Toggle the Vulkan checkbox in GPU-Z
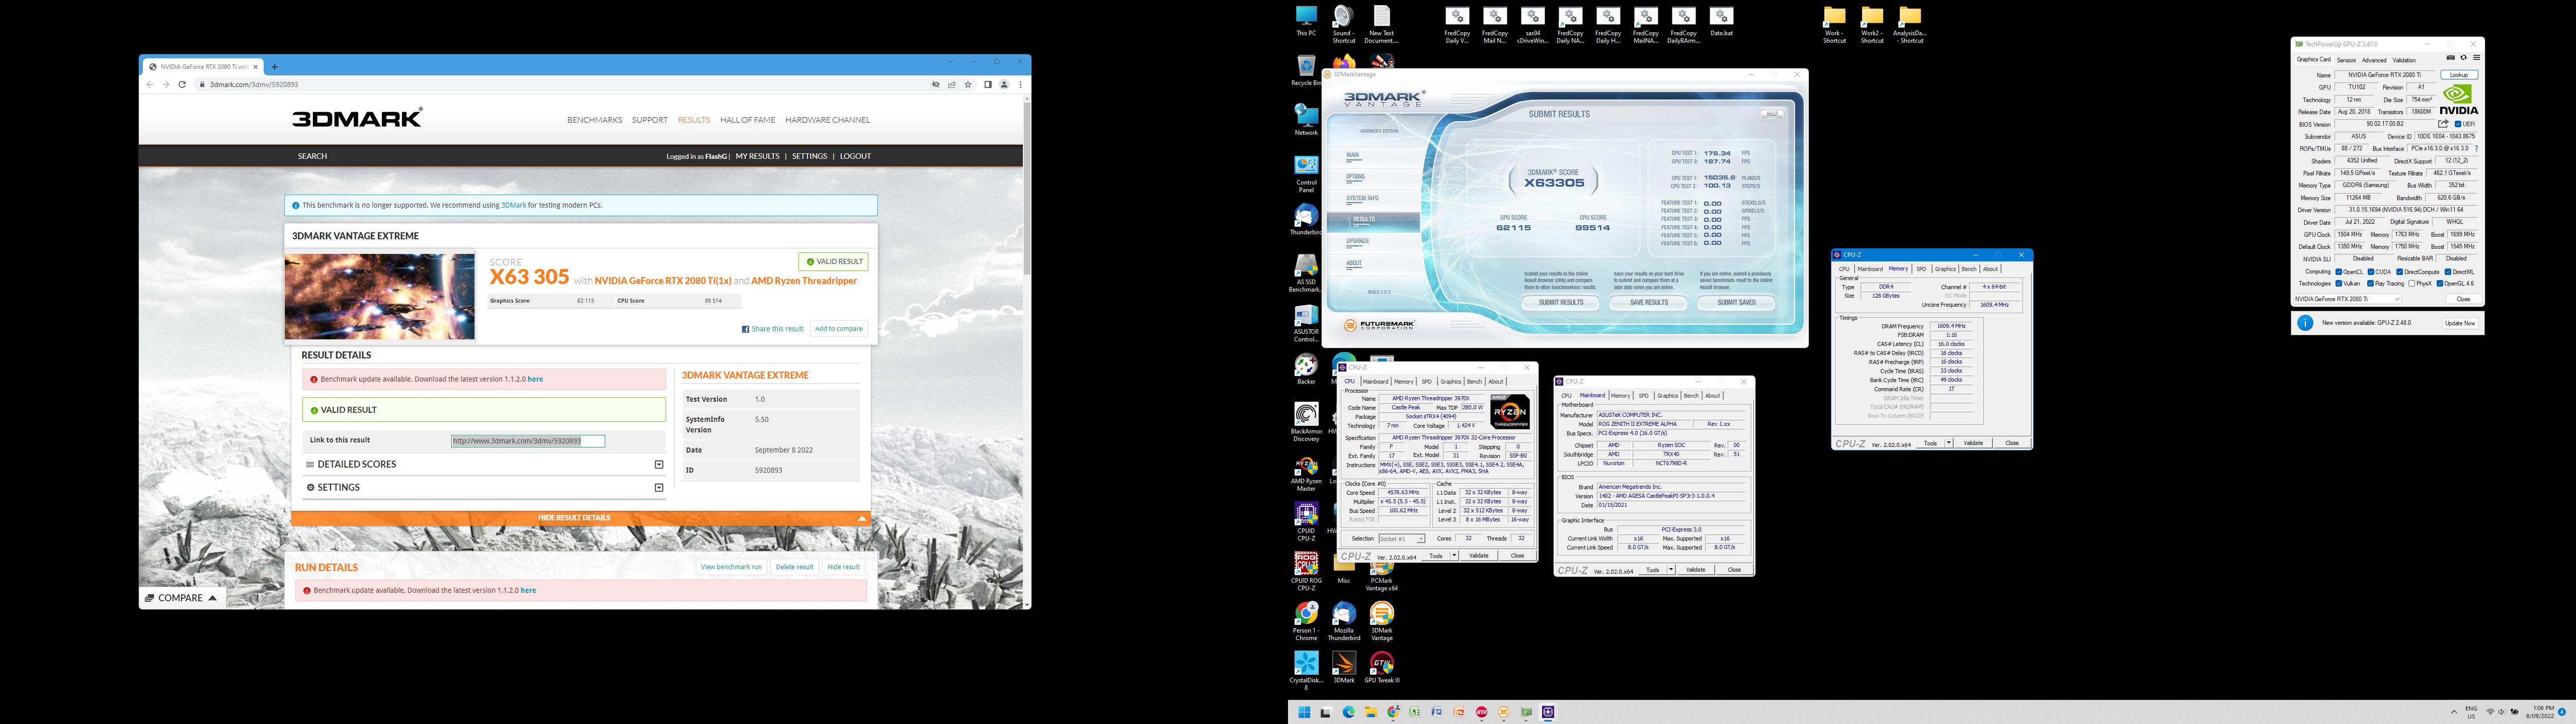Image resolution: width=2576 pixels, height=724 pixels. point(2339,284)
